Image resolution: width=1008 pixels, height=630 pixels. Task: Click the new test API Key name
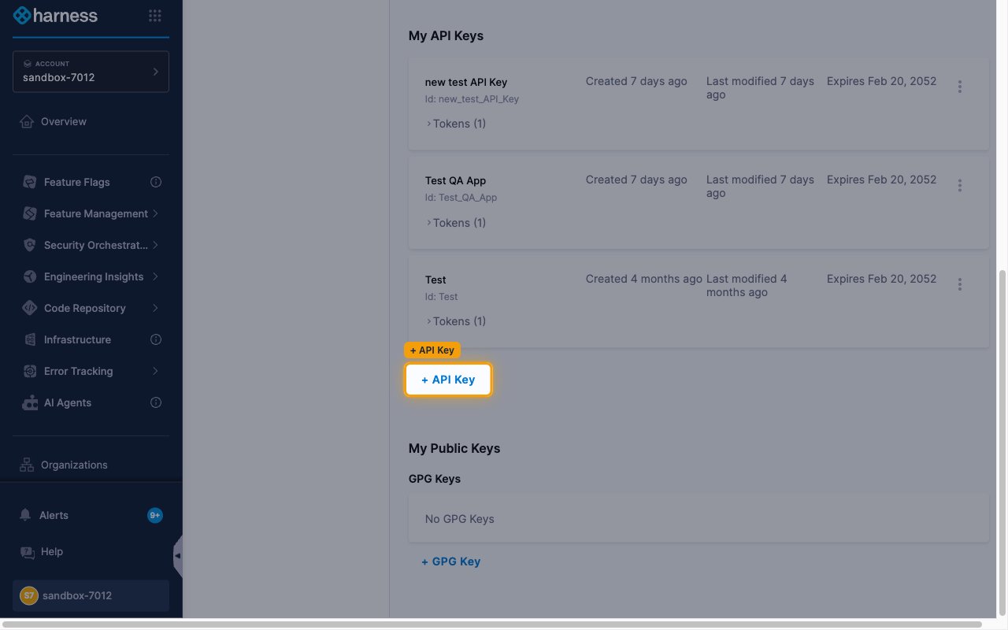[x=466, y=82]
